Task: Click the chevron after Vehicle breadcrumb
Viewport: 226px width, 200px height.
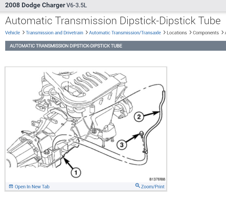Action: tap(23, 33)
